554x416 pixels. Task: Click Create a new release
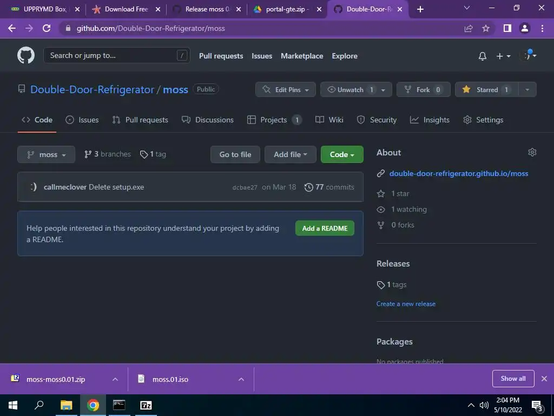pyautogui.click(x=406, y=304)
